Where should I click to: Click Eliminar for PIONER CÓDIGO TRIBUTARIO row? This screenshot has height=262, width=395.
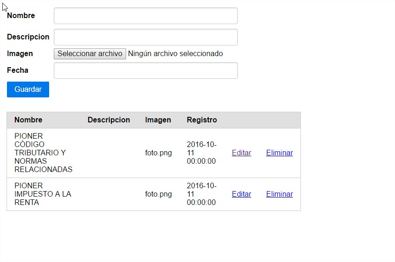(279, 153)
